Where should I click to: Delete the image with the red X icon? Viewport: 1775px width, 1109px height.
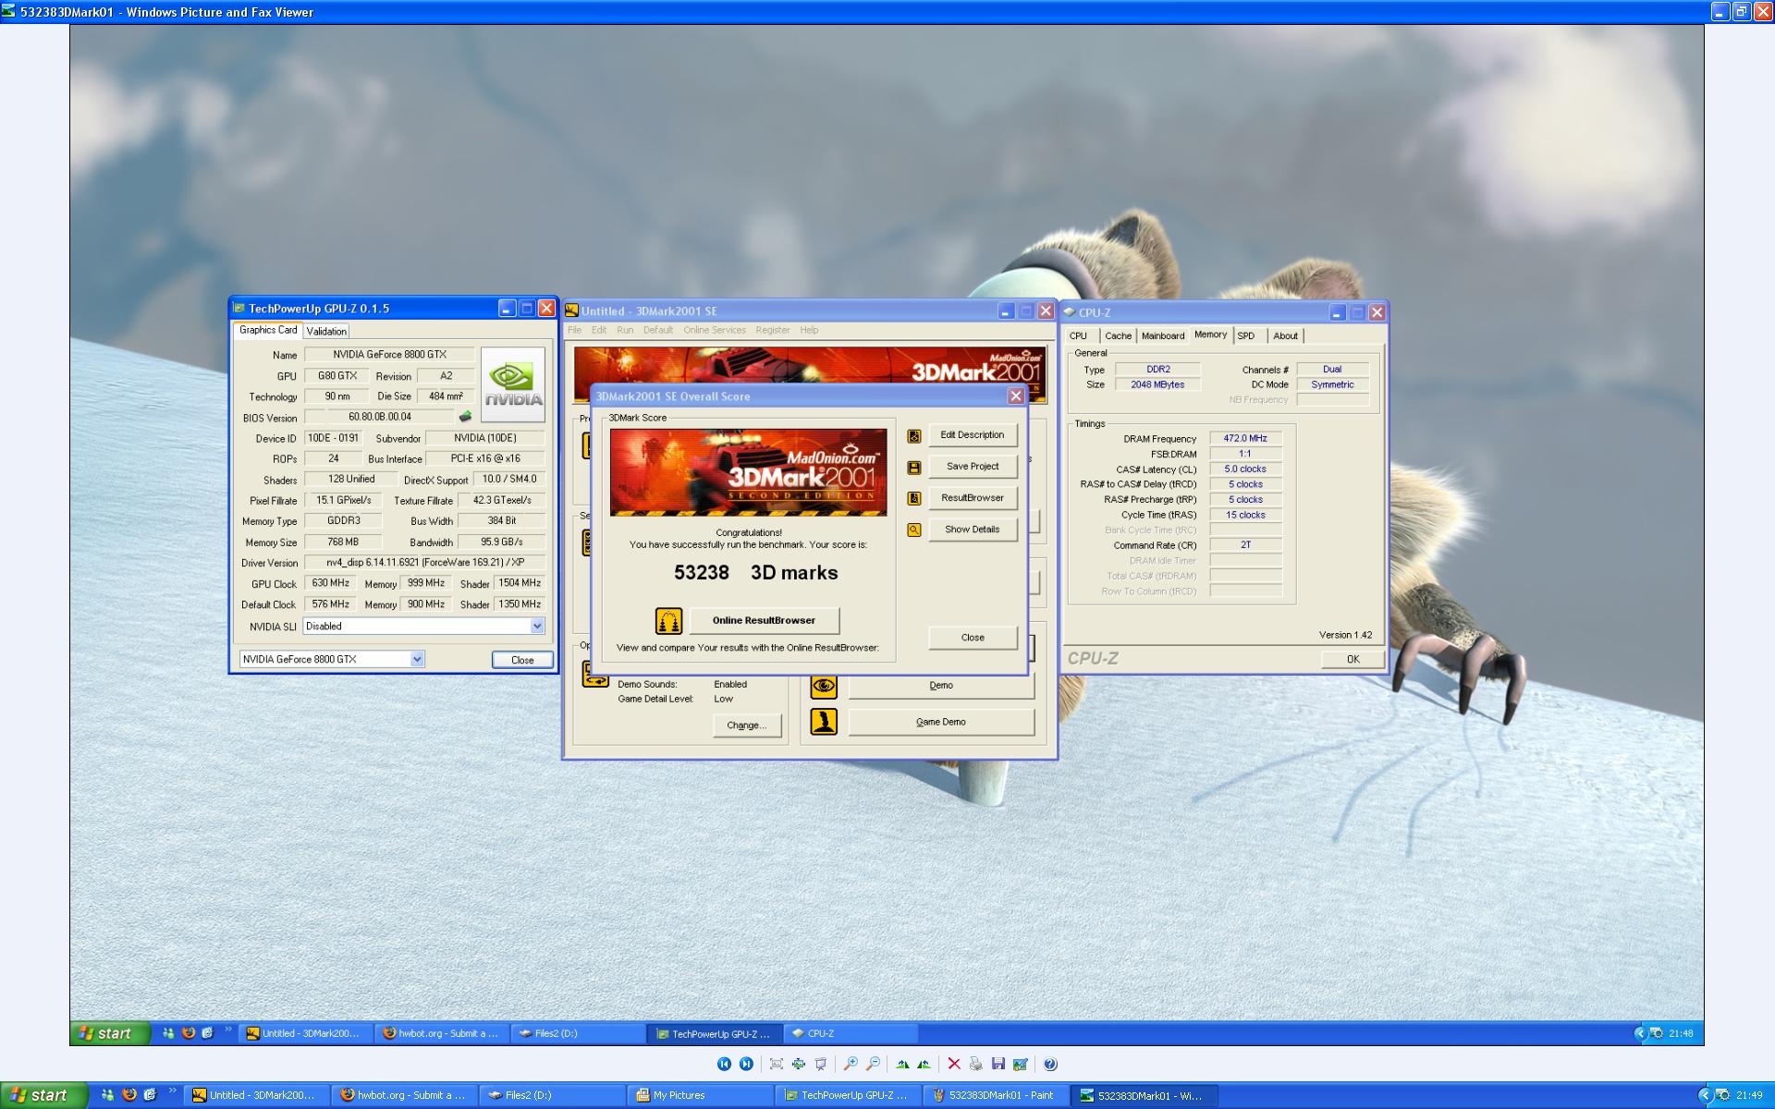[954, 1064]
